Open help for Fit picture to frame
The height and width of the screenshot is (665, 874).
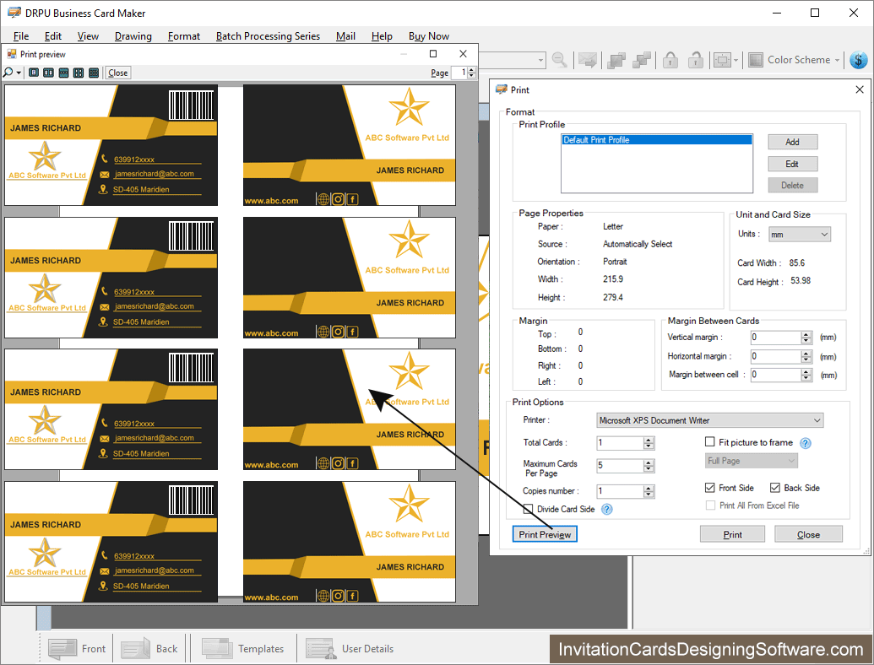[806, 443]
